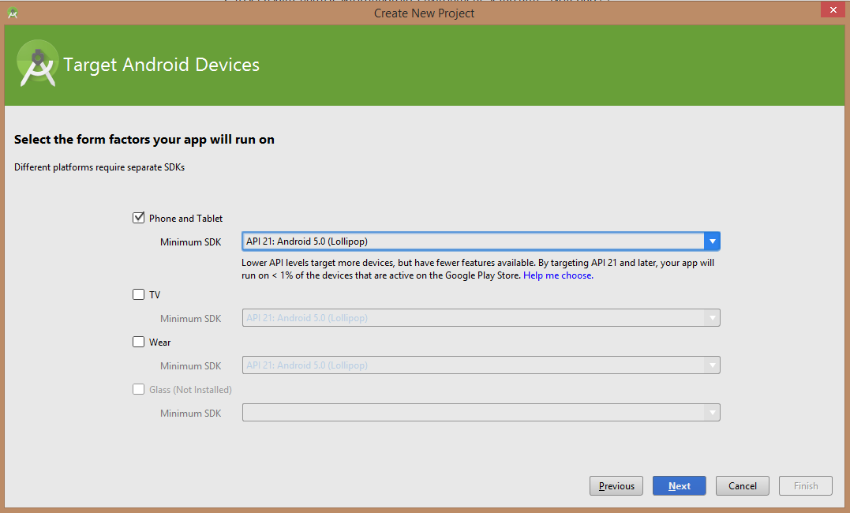The height and width of the screenshot is (513, 850).
Task: Click the Android mascot logo in the green header
Action: pyautogui.click(x=37, y=64)
